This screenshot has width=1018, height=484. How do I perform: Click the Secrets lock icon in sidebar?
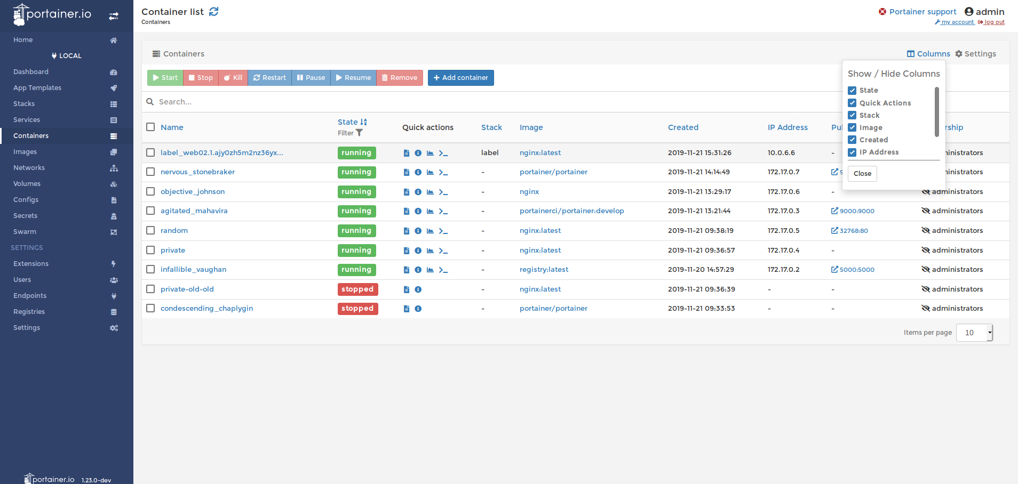pyautogui.click(x=114, y=216)
